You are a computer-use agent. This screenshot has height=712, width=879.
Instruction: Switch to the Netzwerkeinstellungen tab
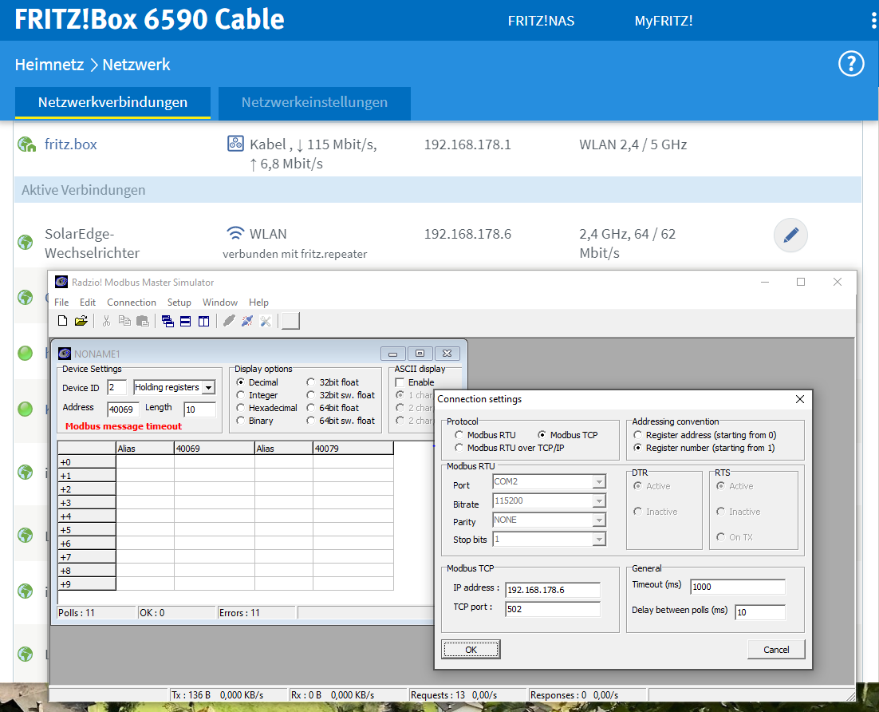(x=314, y=102)
